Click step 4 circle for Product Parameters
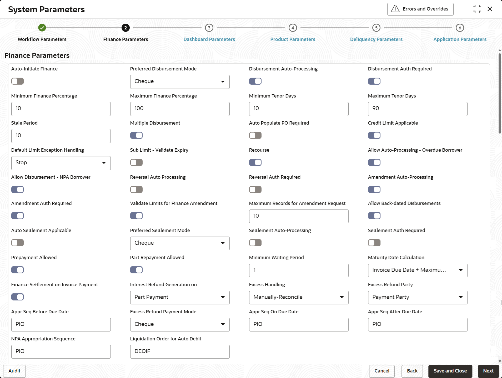The image size is (502, 378). (293, 28)
